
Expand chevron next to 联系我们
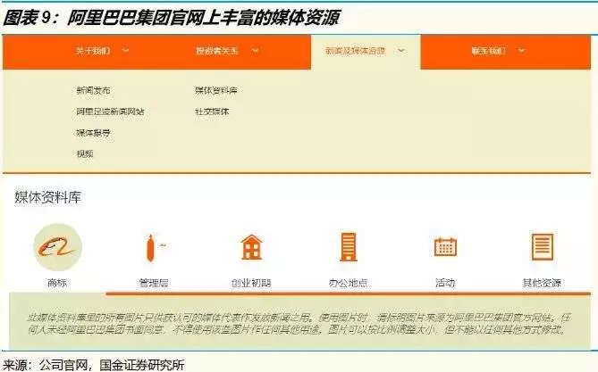pos(521,50)
